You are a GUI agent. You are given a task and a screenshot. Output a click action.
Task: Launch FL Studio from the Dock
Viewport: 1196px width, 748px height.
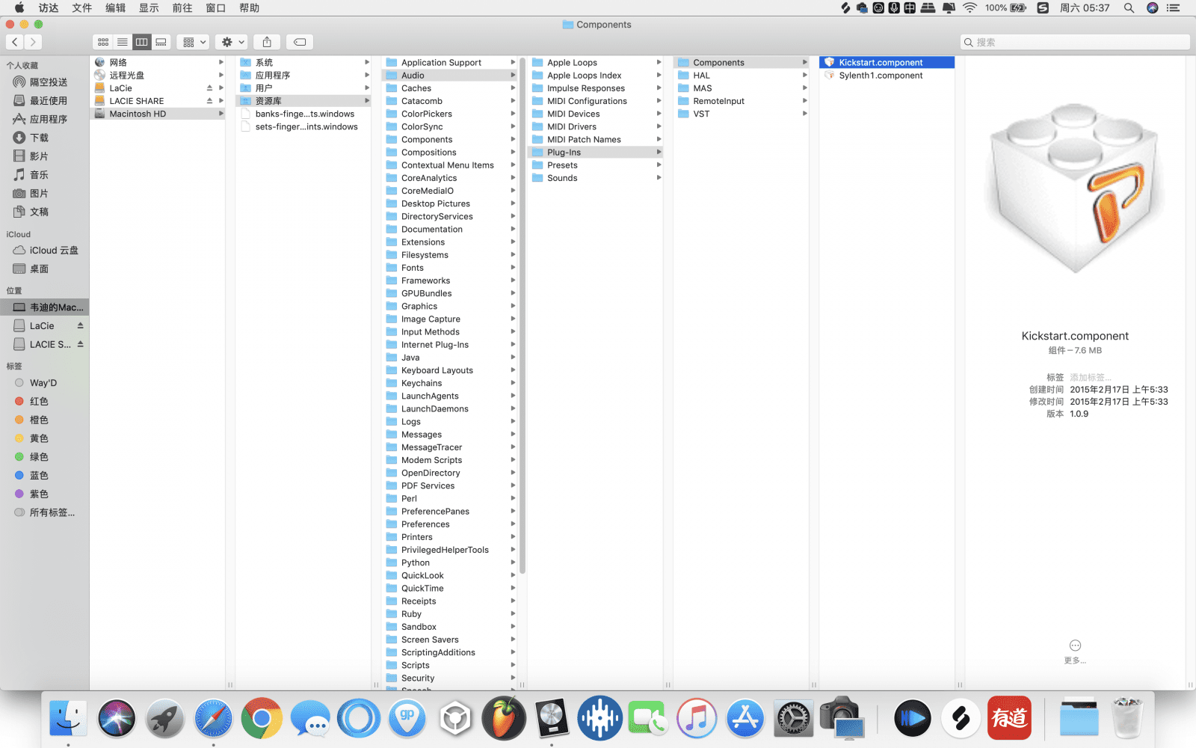click(x=504, y=718)
